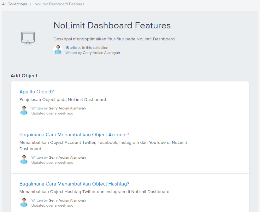This screenshot has height=212, width=260.
Task: Click the 'Menambahkan Object Account Twitter, Facebook' description
Action: click(x=103, y=145)
